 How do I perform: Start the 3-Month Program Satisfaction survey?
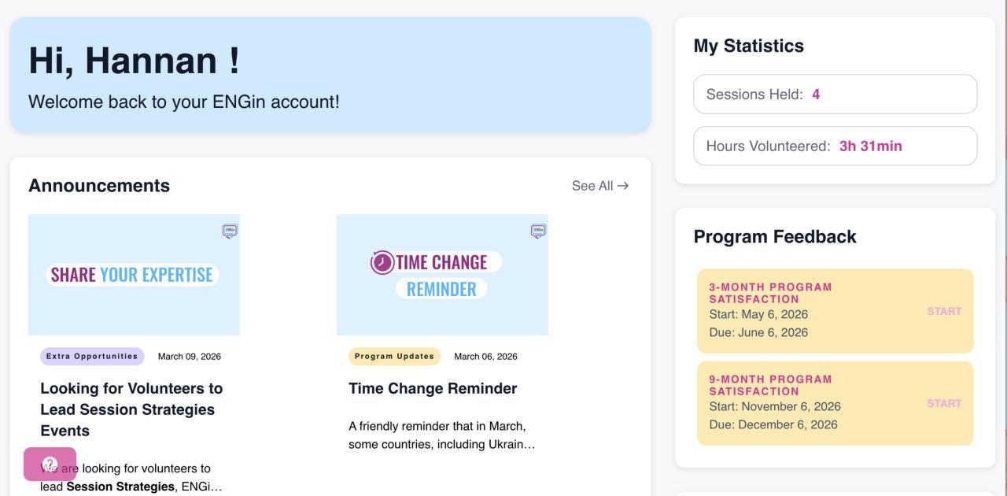tap(944, 311)
